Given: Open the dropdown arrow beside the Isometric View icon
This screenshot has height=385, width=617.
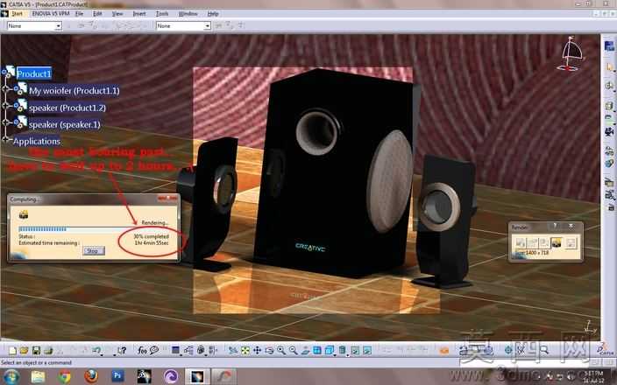Looking at the screenshot, I should 335,353.
